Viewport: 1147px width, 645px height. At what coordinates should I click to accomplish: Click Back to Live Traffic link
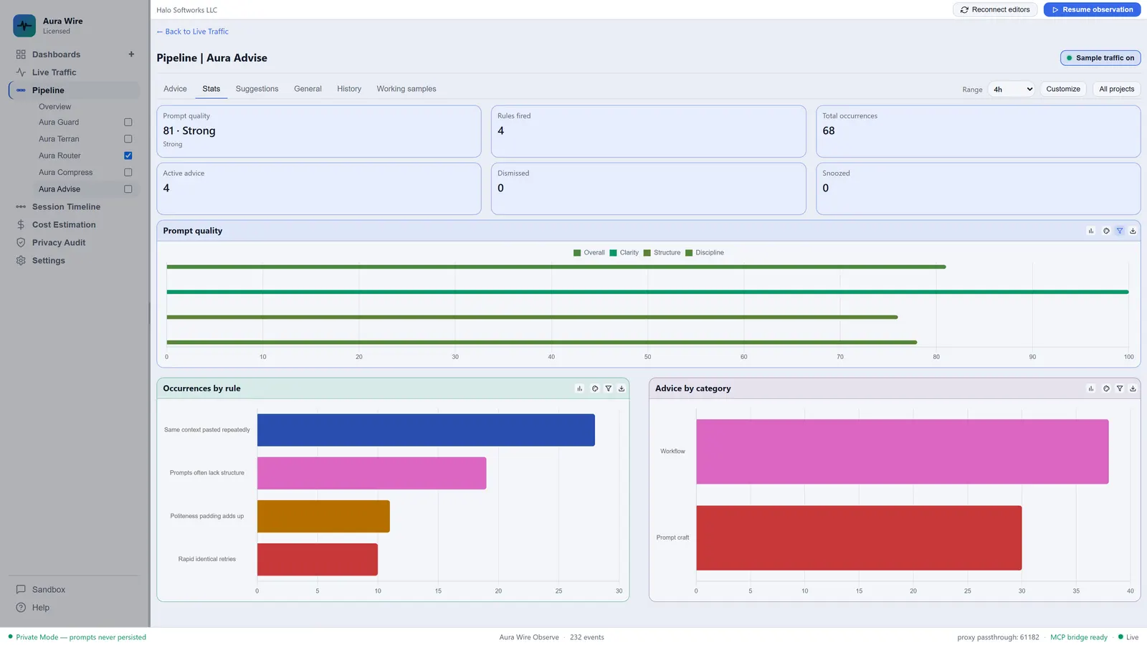coord(193,32)
